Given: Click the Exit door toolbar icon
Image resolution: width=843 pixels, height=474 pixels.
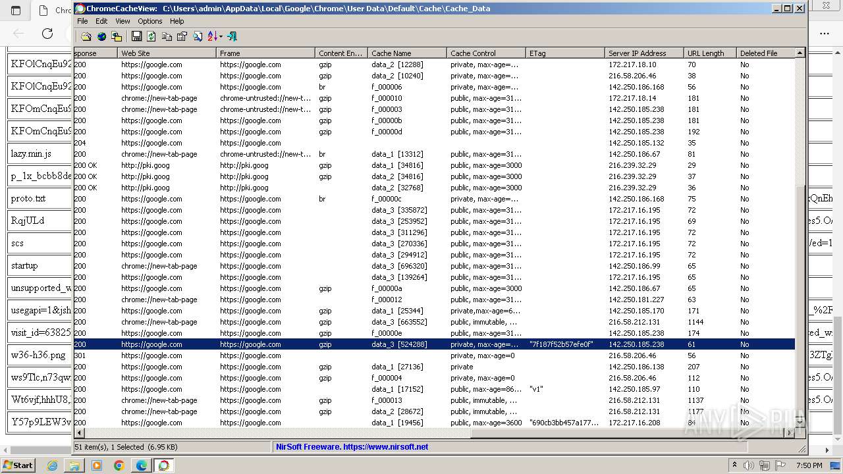Looking at the screenshot, I should click(232, 36).
